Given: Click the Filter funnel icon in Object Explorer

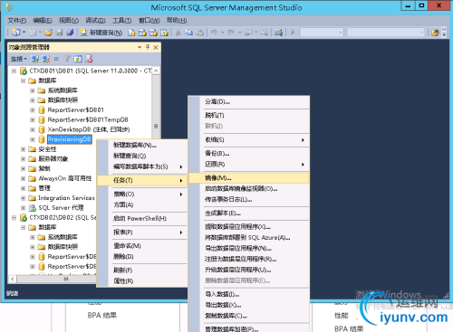Looking at the screenshot, I should pyautogui.click(x=67, y=59).
